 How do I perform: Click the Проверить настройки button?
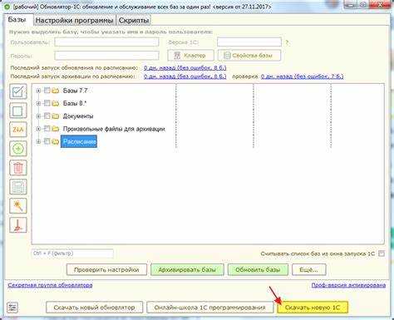coord(106,269)
